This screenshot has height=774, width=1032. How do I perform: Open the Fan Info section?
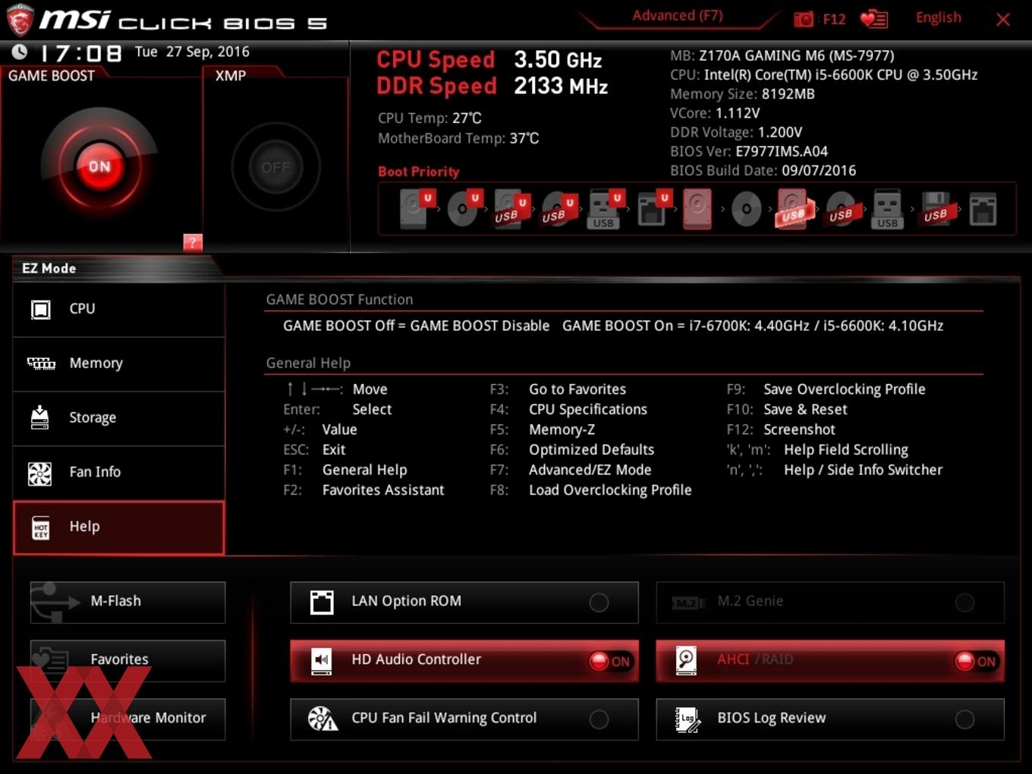click(x=119, y=472)
